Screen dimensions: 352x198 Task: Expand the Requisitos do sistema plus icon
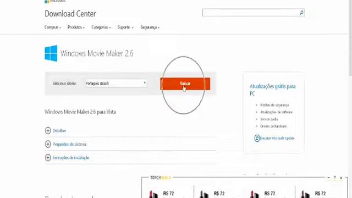tap(48, 144)
